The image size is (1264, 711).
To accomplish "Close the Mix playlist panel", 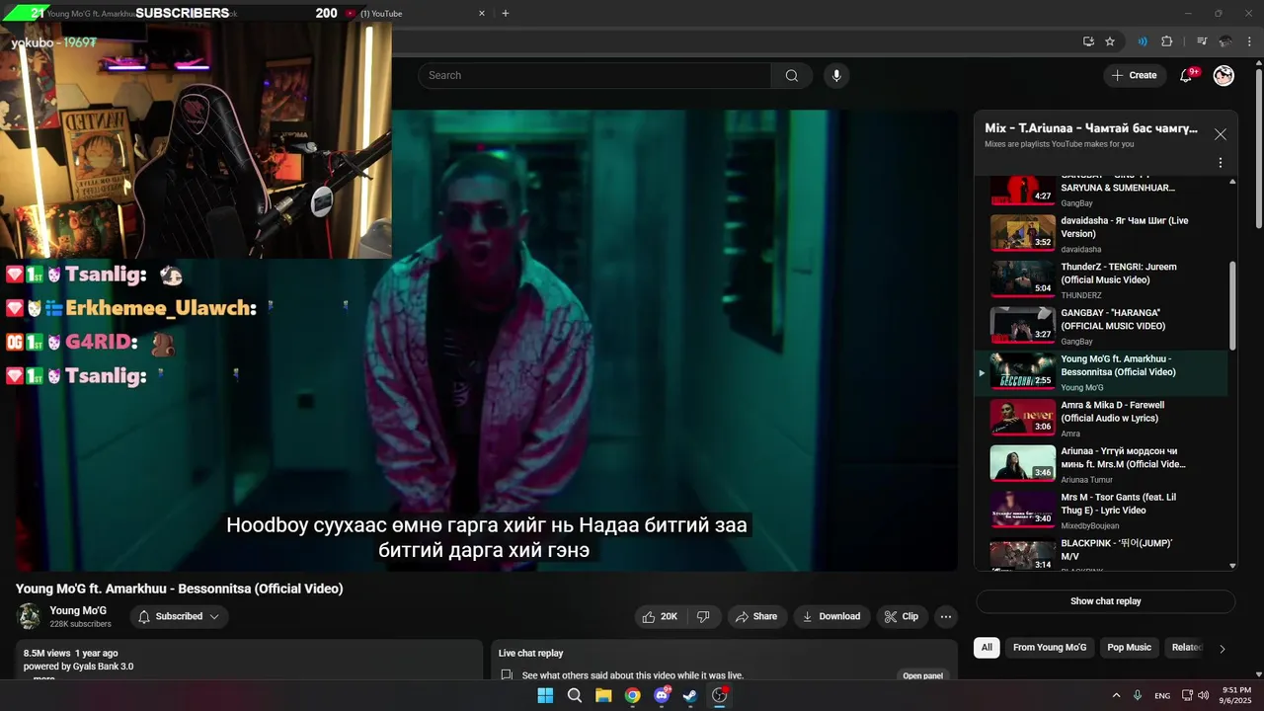I will 1221,134.
